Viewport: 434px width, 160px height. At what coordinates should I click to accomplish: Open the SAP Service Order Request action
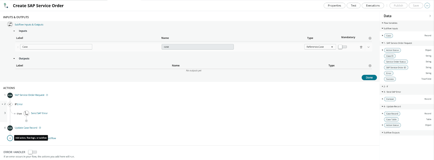click(x=30, y=95)
